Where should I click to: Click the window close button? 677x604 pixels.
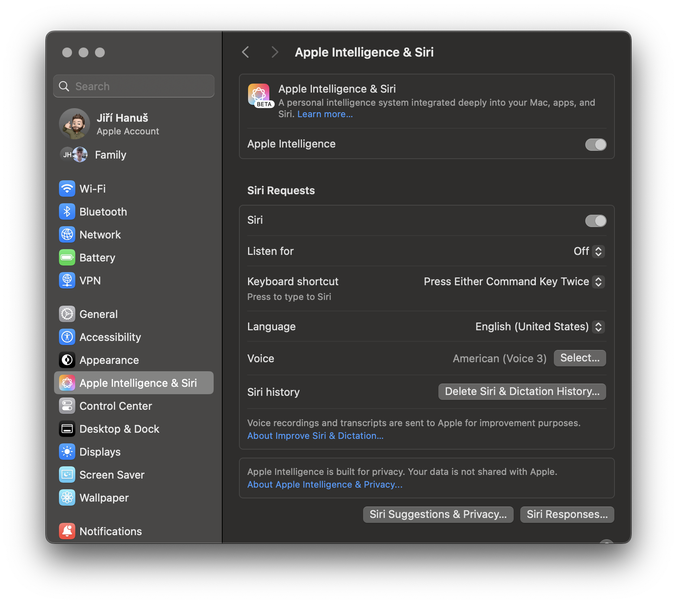[67, 52]
